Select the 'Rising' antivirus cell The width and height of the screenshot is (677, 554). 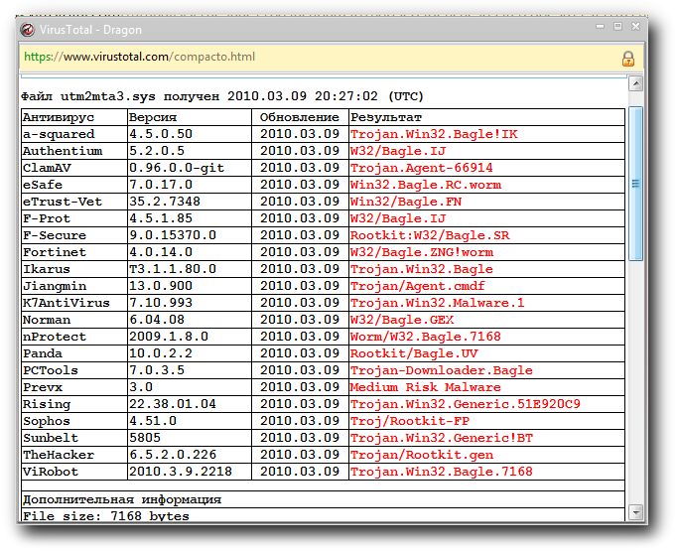pyautogui.click(x=74, y=404)
